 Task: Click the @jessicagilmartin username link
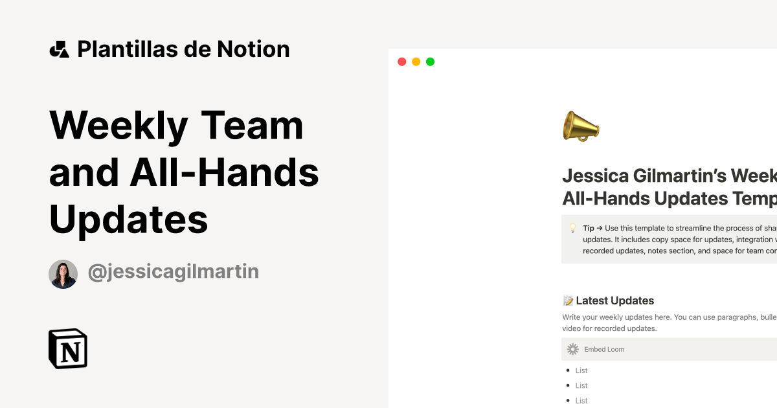click(172, 272)
